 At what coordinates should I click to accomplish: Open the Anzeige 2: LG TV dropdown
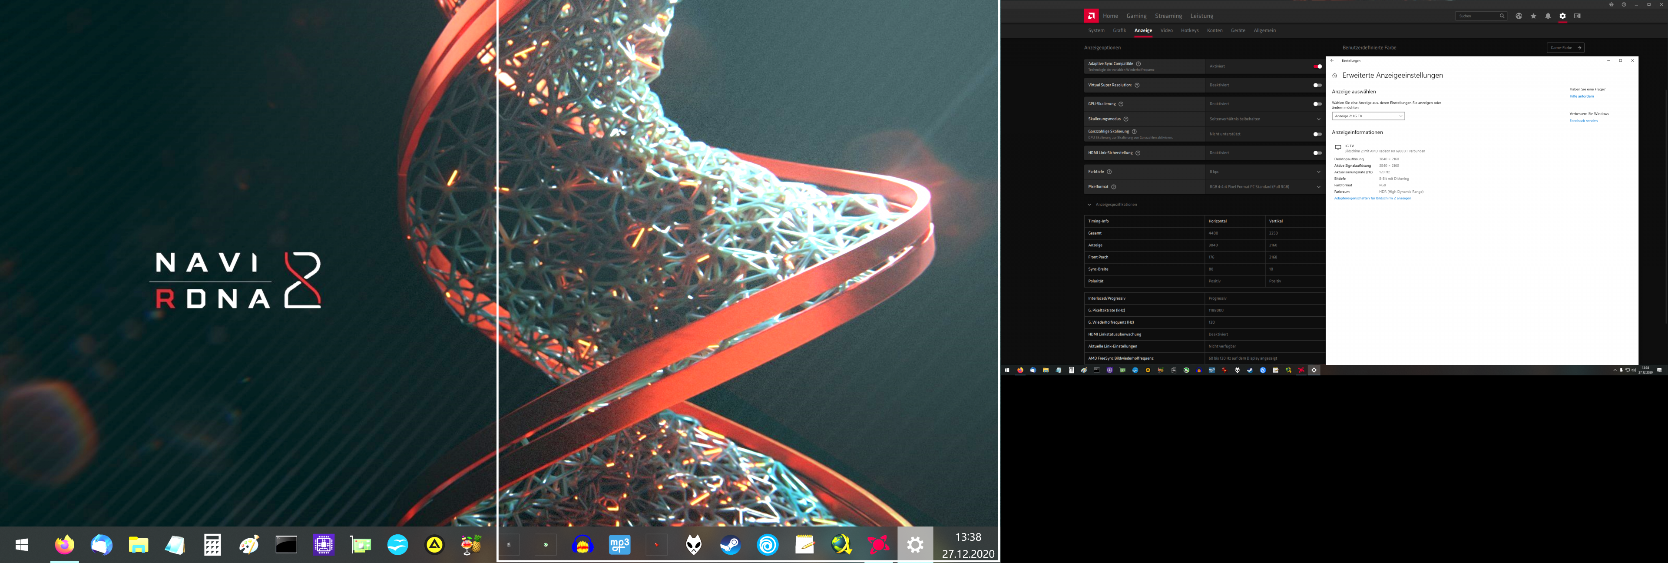[x=1367, y=116]
